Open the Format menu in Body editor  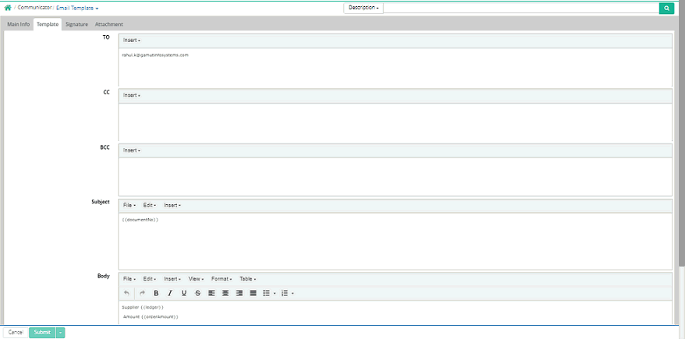(x=222, y=278)
